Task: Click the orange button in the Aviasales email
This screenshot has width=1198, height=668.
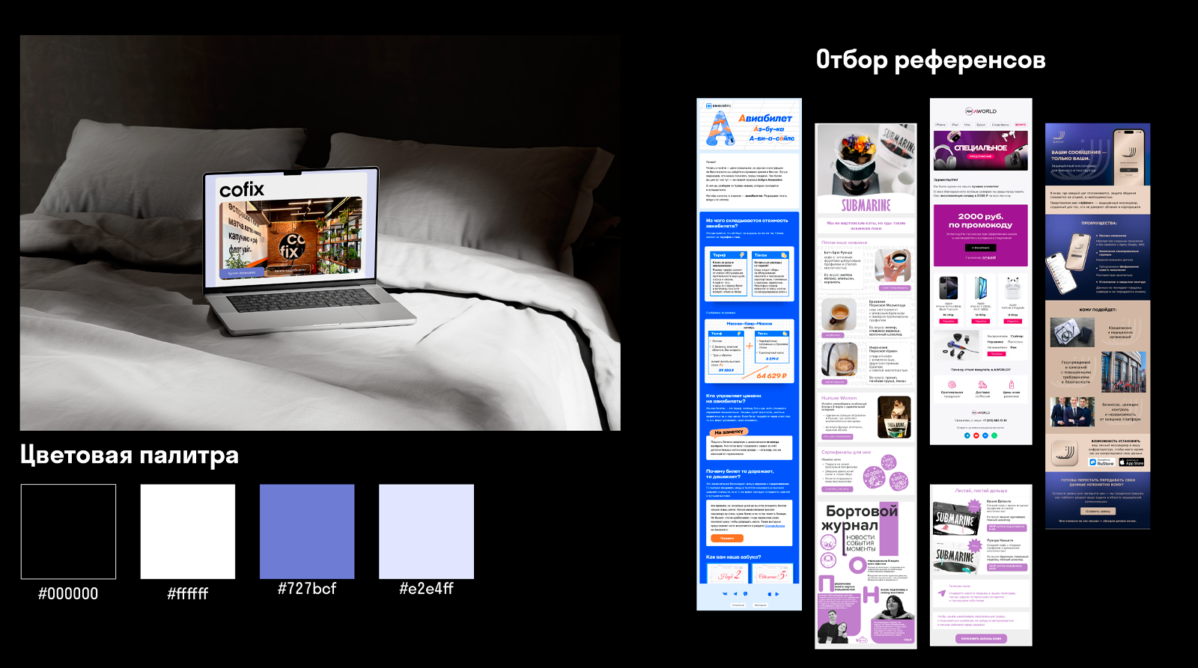Action: 726,538
